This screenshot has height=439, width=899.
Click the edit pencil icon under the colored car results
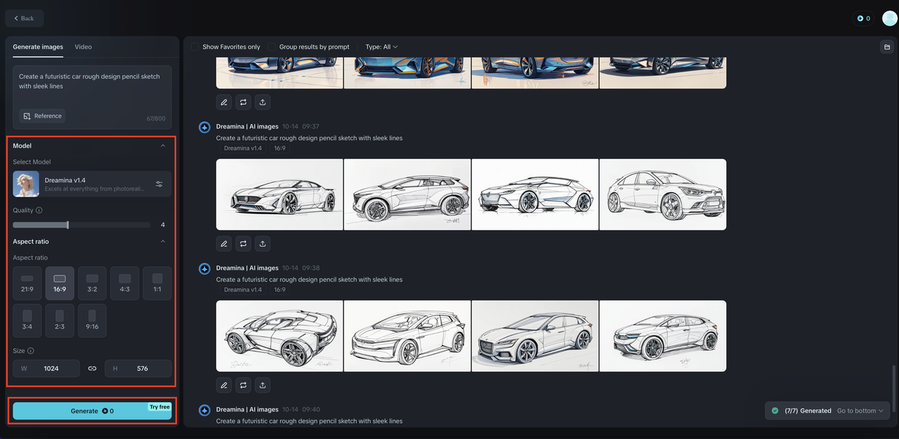point(224,102)
